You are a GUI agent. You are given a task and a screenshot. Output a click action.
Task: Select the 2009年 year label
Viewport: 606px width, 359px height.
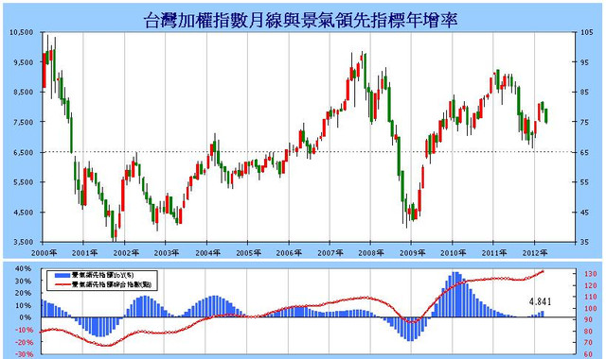pyautogui.click(x=412, y=253)
